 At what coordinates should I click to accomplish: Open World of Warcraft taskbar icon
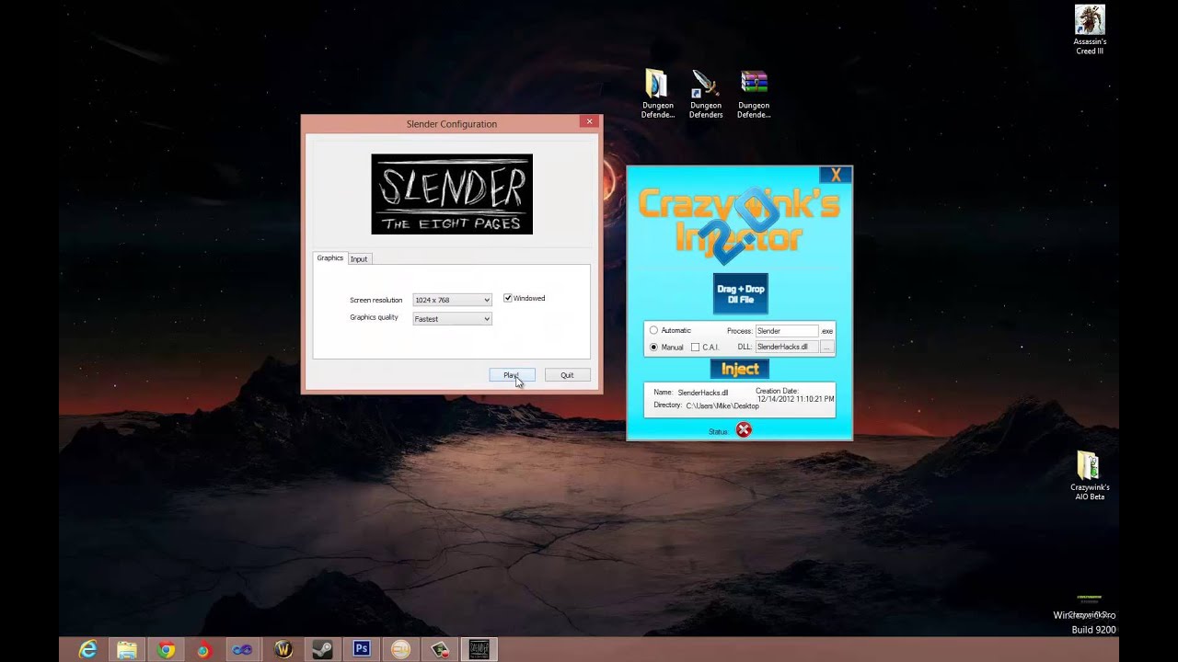[x=283, y=649]
